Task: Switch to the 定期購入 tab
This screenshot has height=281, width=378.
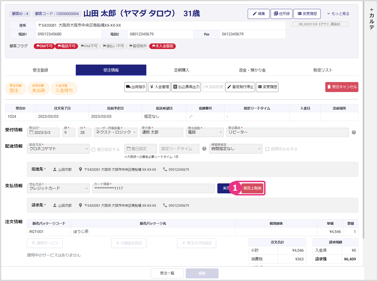Action: click(x=181, y=70)
